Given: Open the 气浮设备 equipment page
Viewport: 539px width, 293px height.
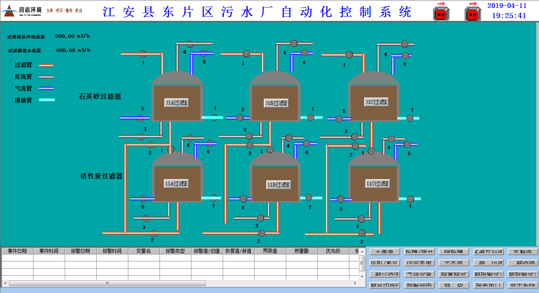Looking at the screenshot, I should [419, 274].
